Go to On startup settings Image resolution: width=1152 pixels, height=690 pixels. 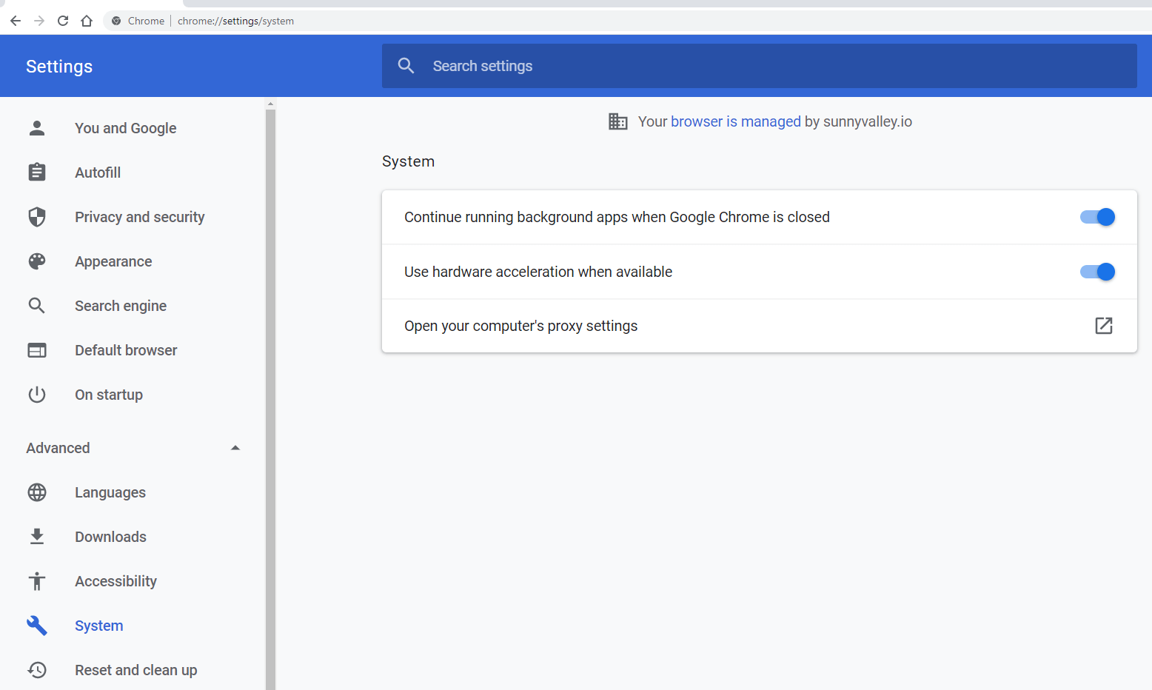click(x=109, y=395)
